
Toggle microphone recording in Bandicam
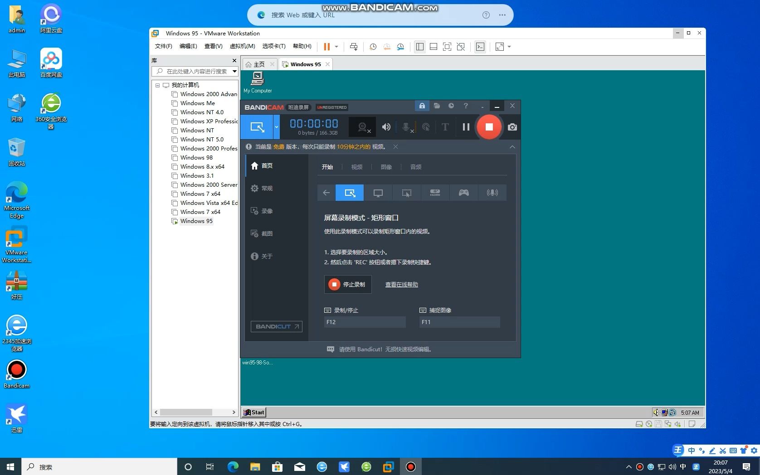[x=407, y=127]
